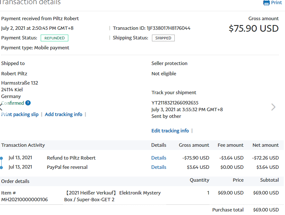Open the help icon beside Confirmed
Image resolution: width=285 pixels, height=215 pixels.
point(28,103)
